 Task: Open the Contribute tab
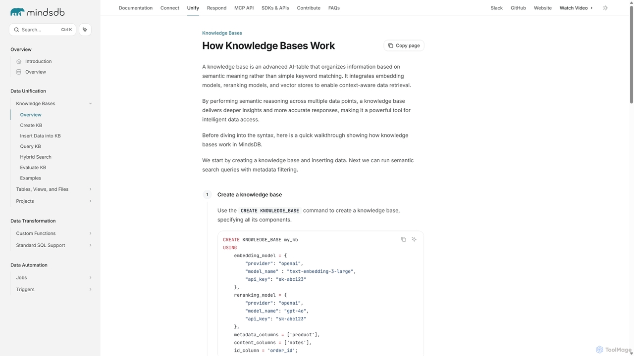tap(309, 8)
